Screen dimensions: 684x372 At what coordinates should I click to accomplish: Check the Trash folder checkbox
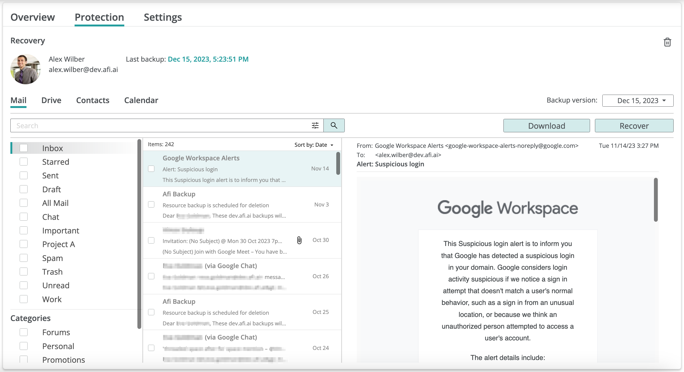[x=24, y=272]
